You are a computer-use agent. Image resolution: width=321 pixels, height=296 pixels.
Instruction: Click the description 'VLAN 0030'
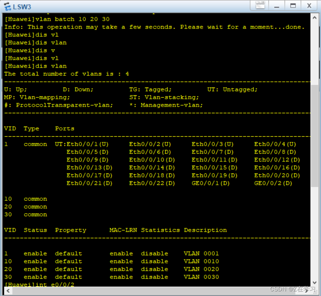tap(201, 277)
